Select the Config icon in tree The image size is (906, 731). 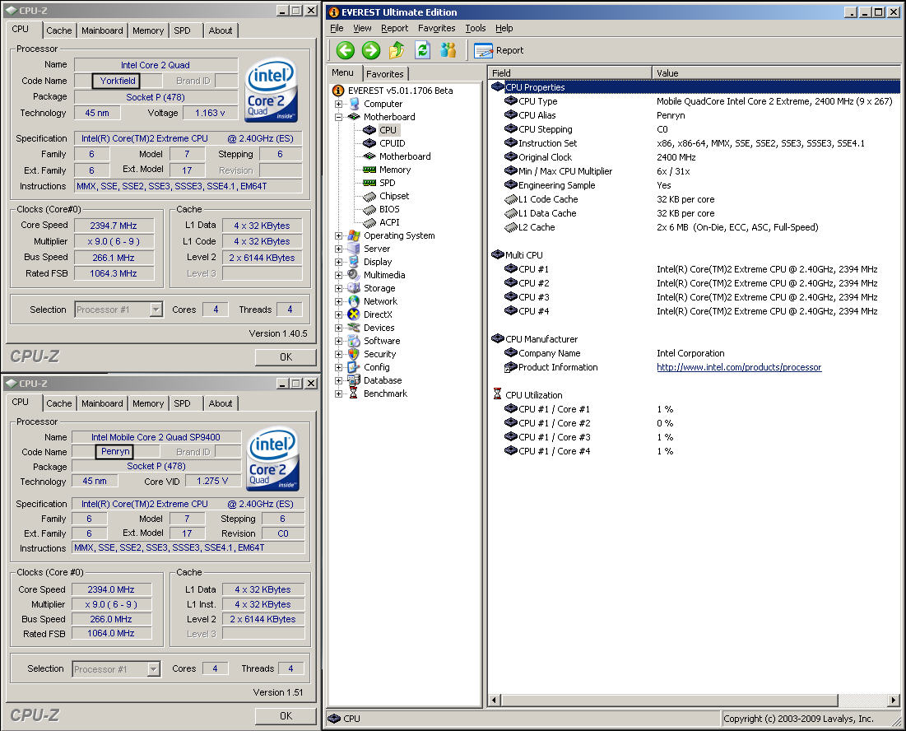354,367
